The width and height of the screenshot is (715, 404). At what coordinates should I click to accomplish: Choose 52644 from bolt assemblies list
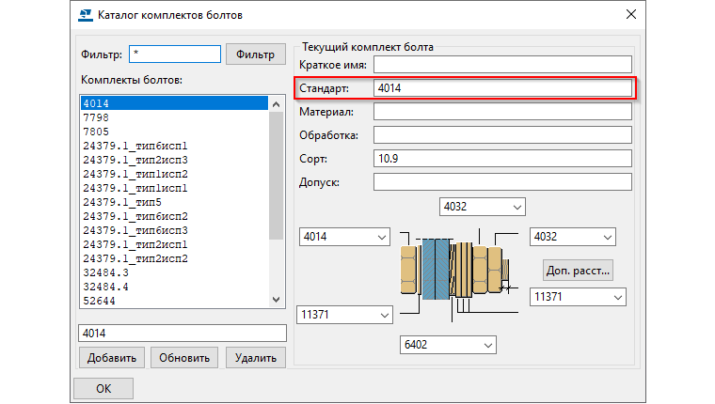point(98,301)
